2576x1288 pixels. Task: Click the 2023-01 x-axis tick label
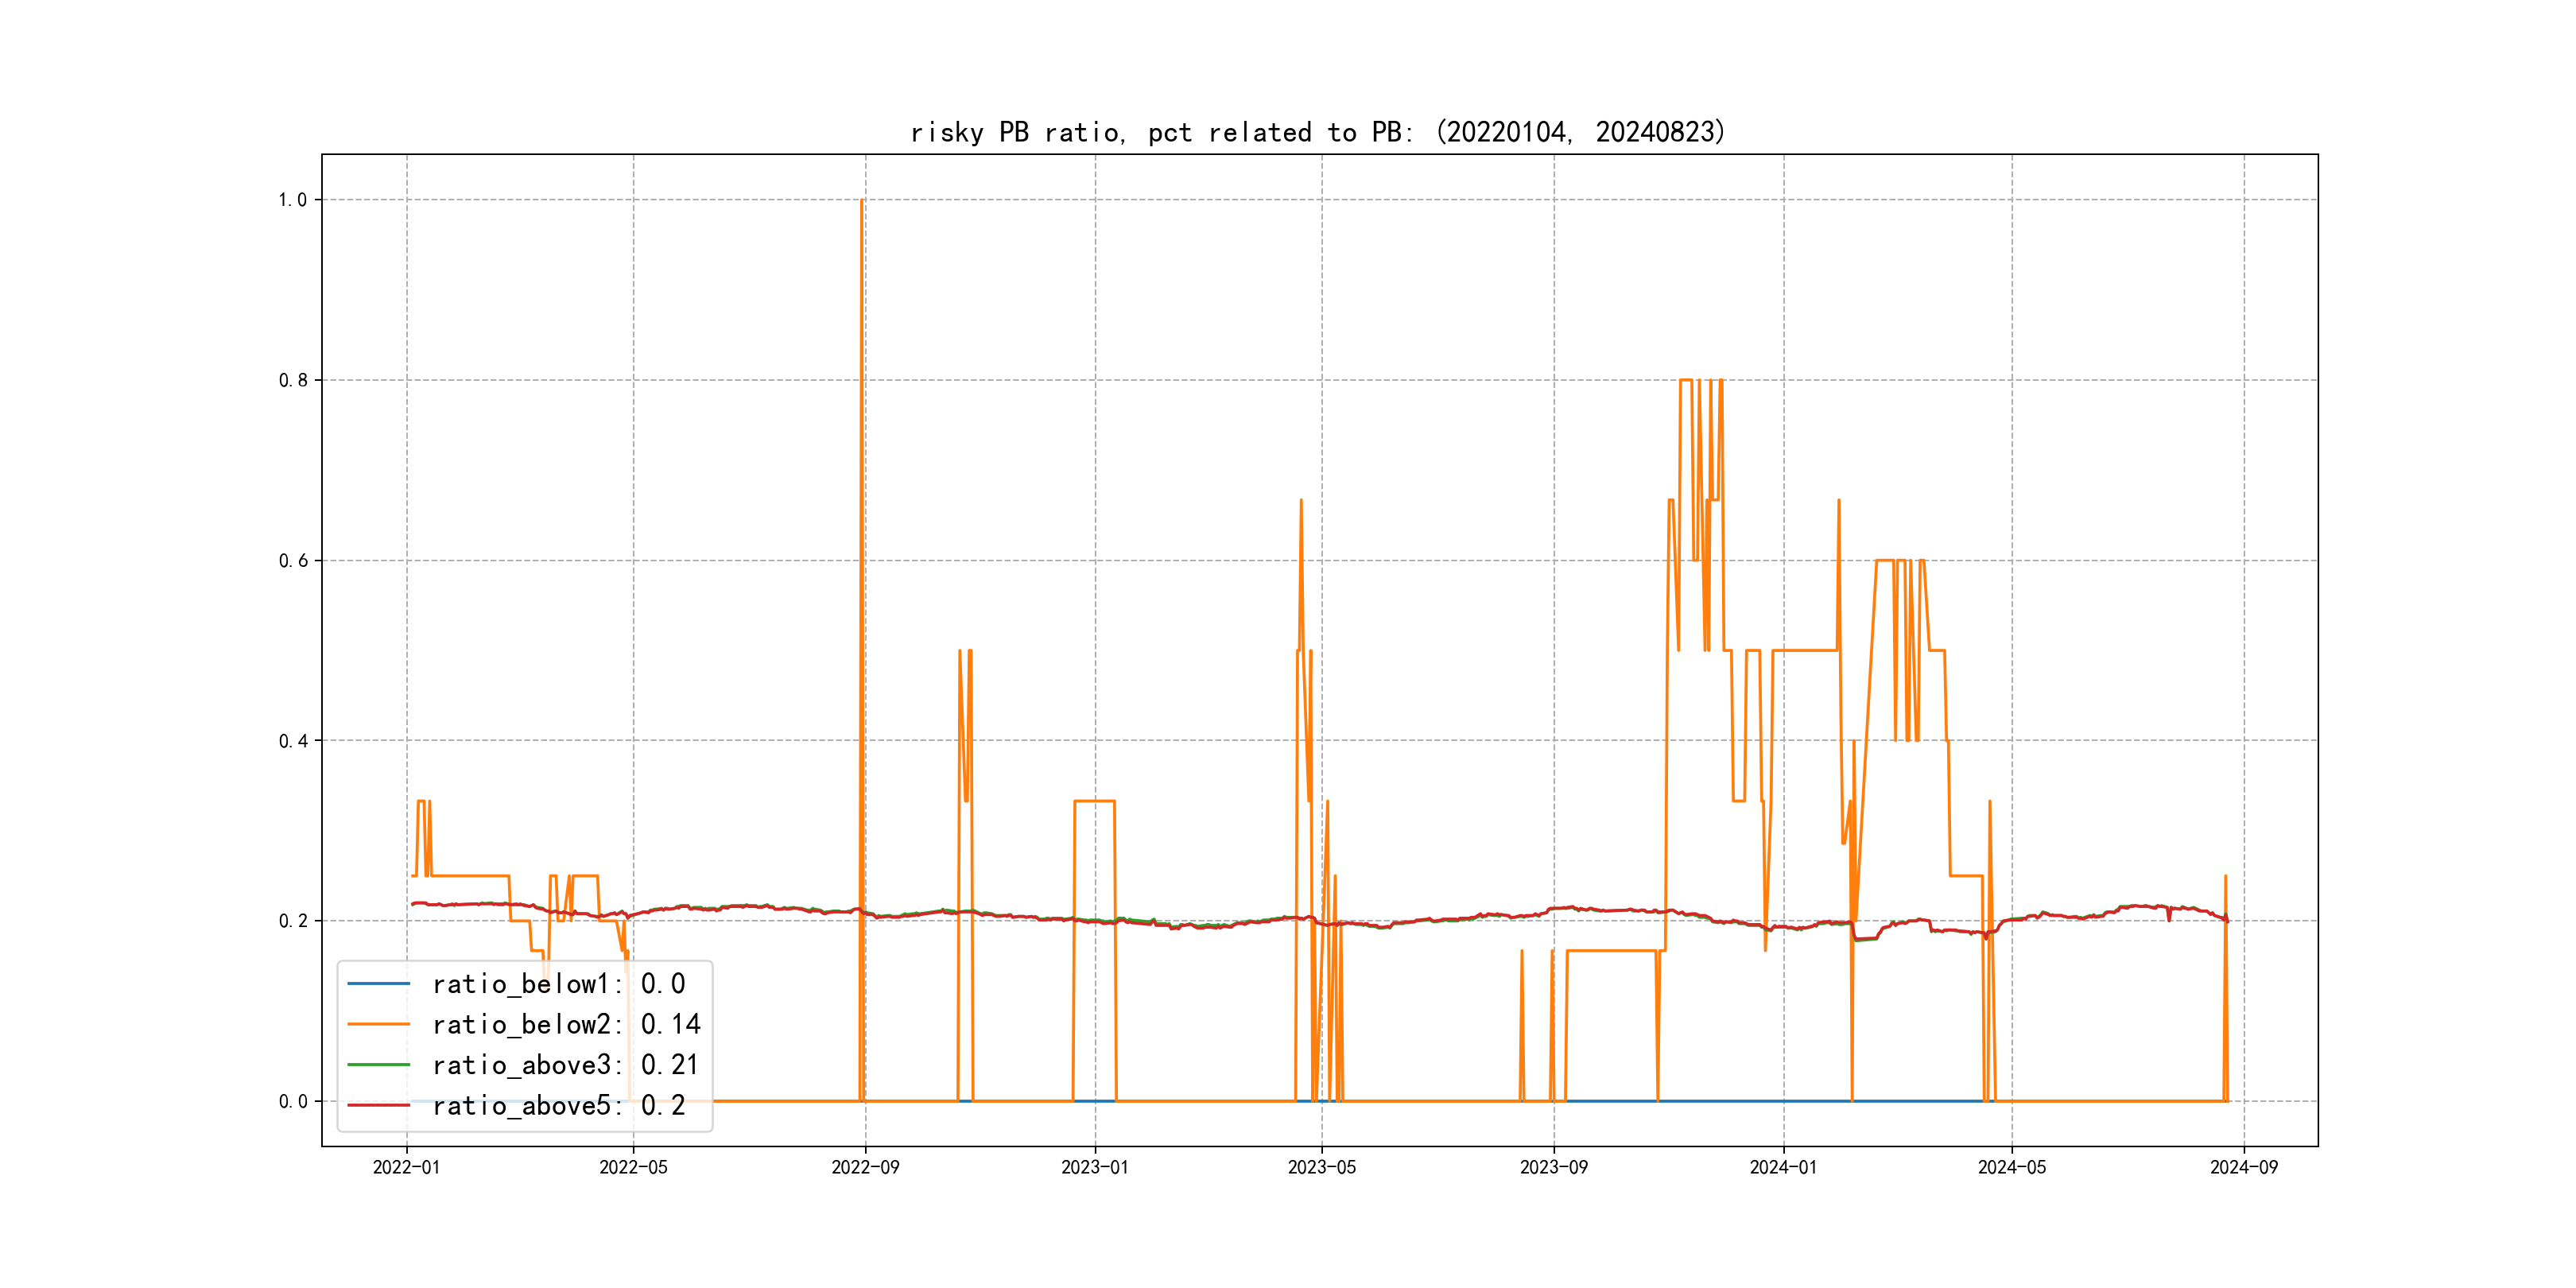pyautogui.click(x=1094, y=1167)
